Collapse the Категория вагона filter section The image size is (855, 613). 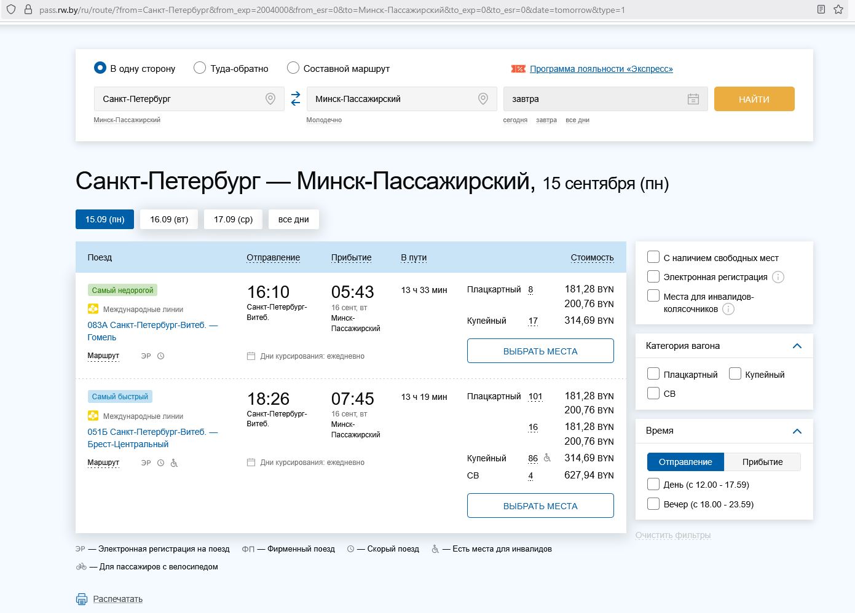click(x=797, y=346)
